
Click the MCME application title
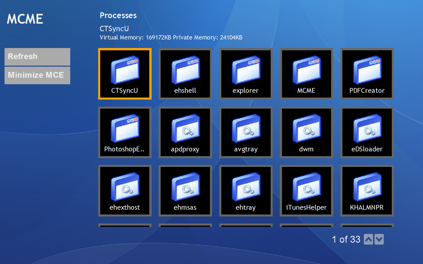(25, 19)
